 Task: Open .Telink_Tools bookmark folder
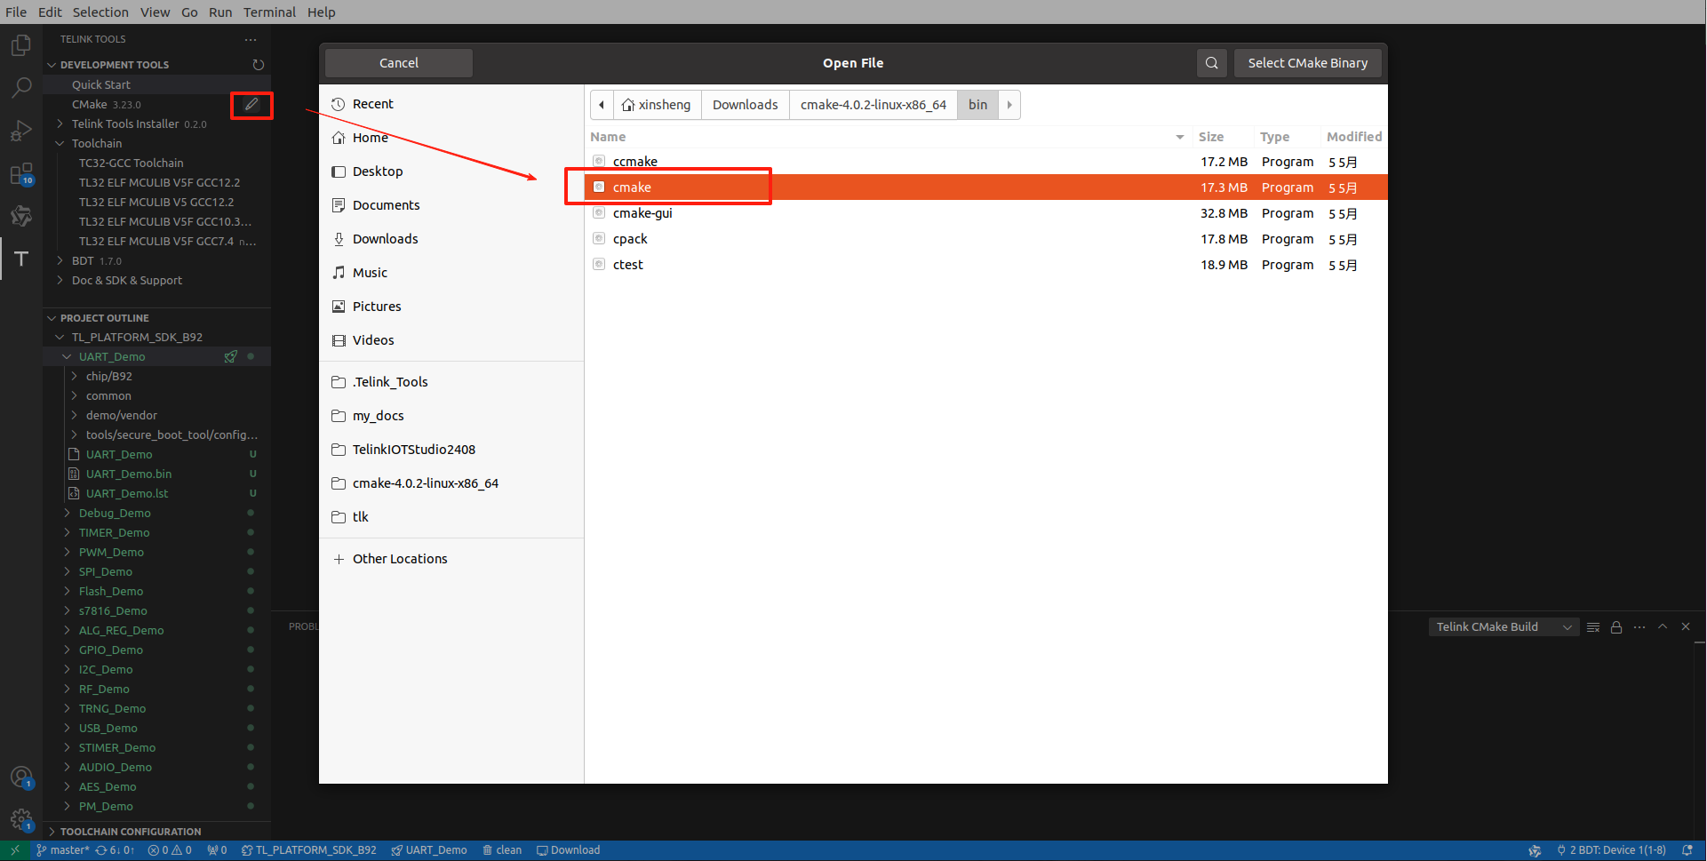tap(451, 382)
